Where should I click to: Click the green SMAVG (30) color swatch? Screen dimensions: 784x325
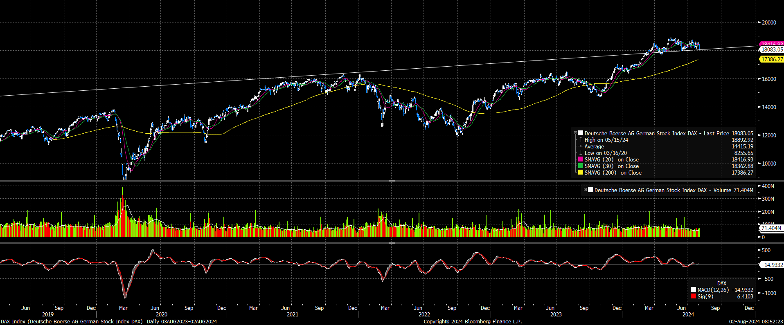tap(580, 166)
